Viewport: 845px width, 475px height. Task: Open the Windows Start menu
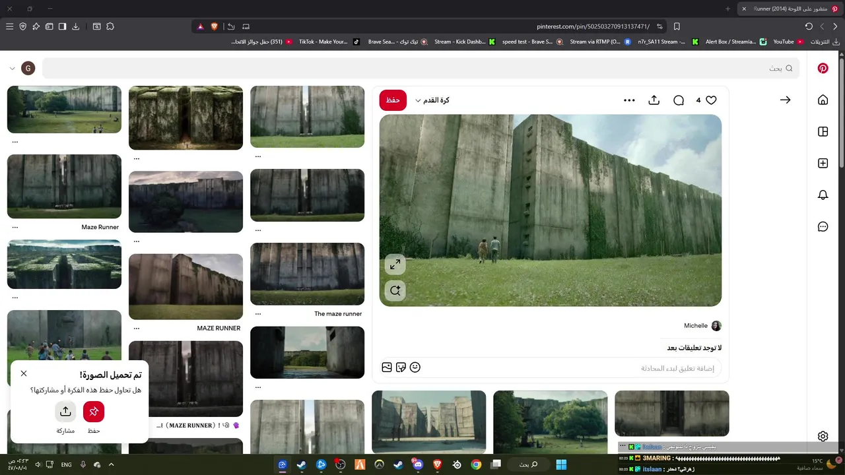pos(561,464)
